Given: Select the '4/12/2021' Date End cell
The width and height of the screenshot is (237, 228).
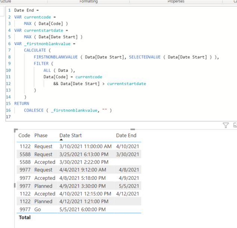Looking at the screenshot, I should pyautogui.click(x=127, y=194).
